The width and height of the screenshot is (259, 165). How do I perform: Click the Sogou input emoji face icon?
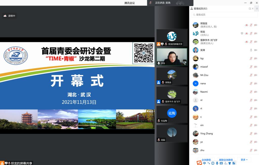213,163
